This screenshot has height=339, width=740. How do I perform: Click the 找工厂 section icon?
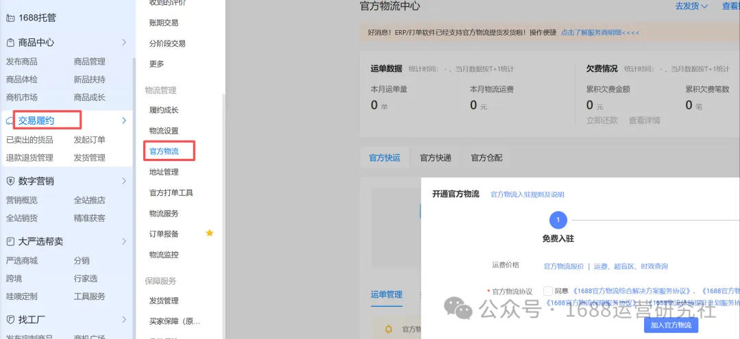tap(10, 320)
